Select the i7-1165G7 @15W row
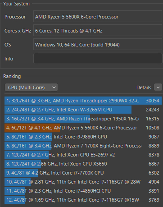Screen dimensions: 163x207 pos(83,200)
